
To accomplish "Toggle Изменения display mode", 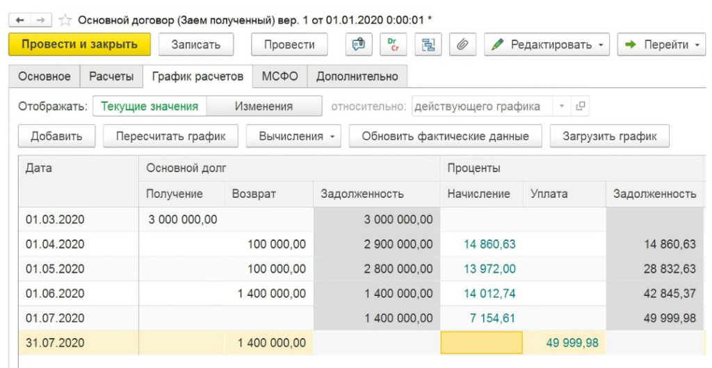I will 264,106.
